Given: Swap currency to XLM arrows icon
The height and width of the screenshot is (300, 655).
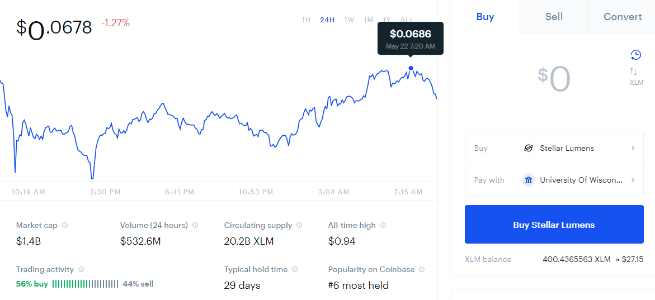Looking at the screenshot, I should 634,72.
